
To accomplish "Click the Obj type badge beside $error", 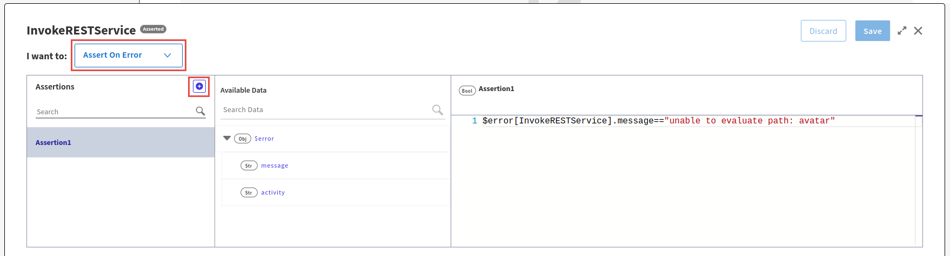I will (x=243, y=139).
